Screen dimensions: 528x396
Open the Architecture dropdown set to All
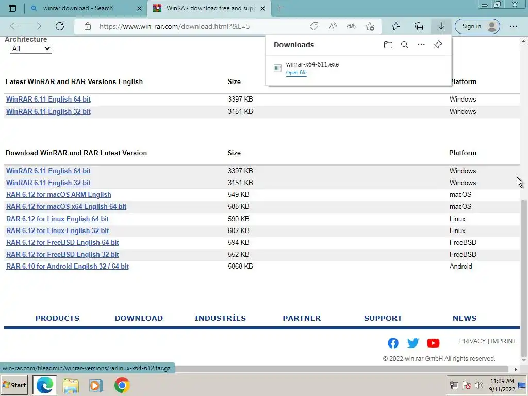30,49
